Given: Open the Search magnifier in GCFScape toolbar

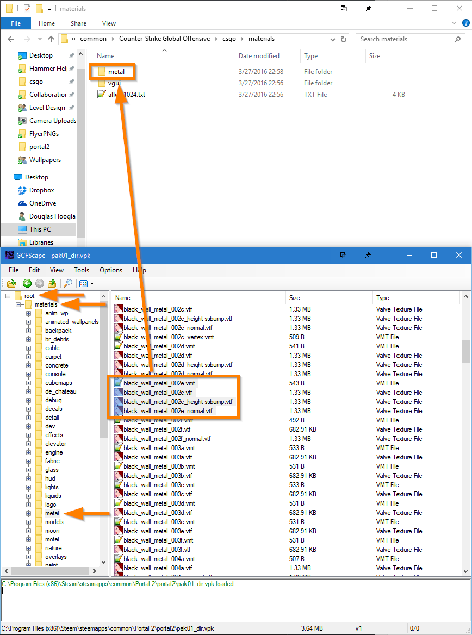Looking at the screenshot, I should coord(68,283).
